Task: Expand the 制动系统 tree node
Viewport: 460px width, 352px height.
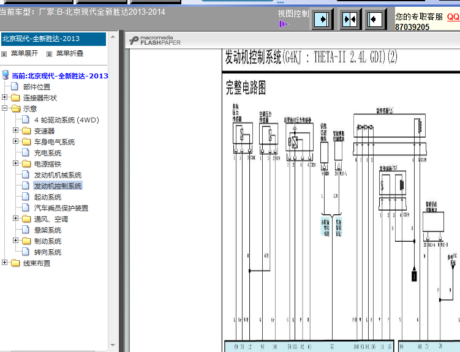Action: tap(15, 241)
